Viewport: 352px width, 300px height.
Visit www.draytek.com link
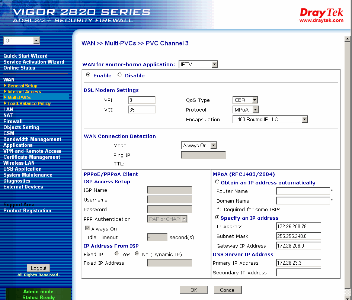tap(321, 20)
